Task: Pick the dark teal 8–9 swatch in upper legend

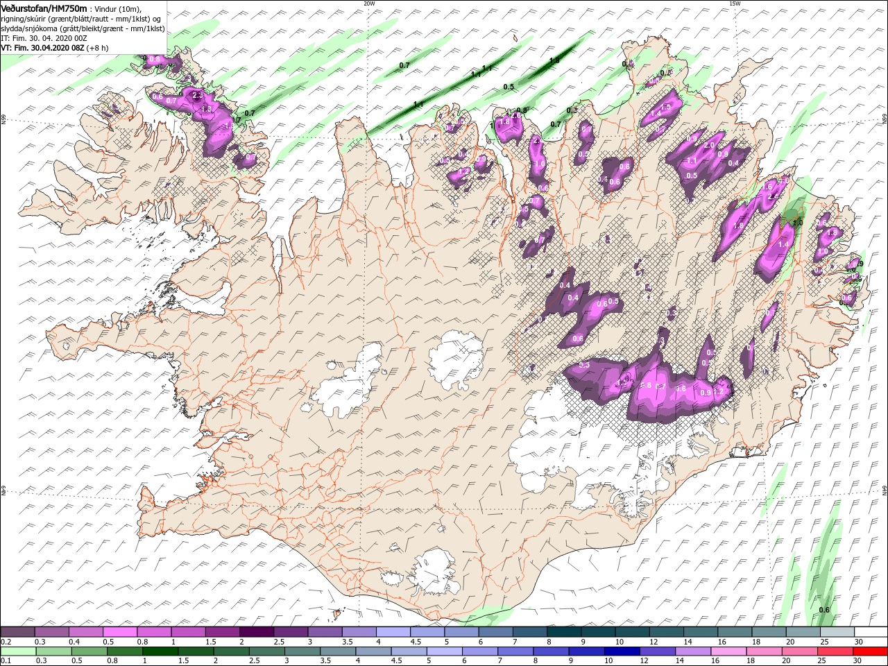Action: click(564, 632)
